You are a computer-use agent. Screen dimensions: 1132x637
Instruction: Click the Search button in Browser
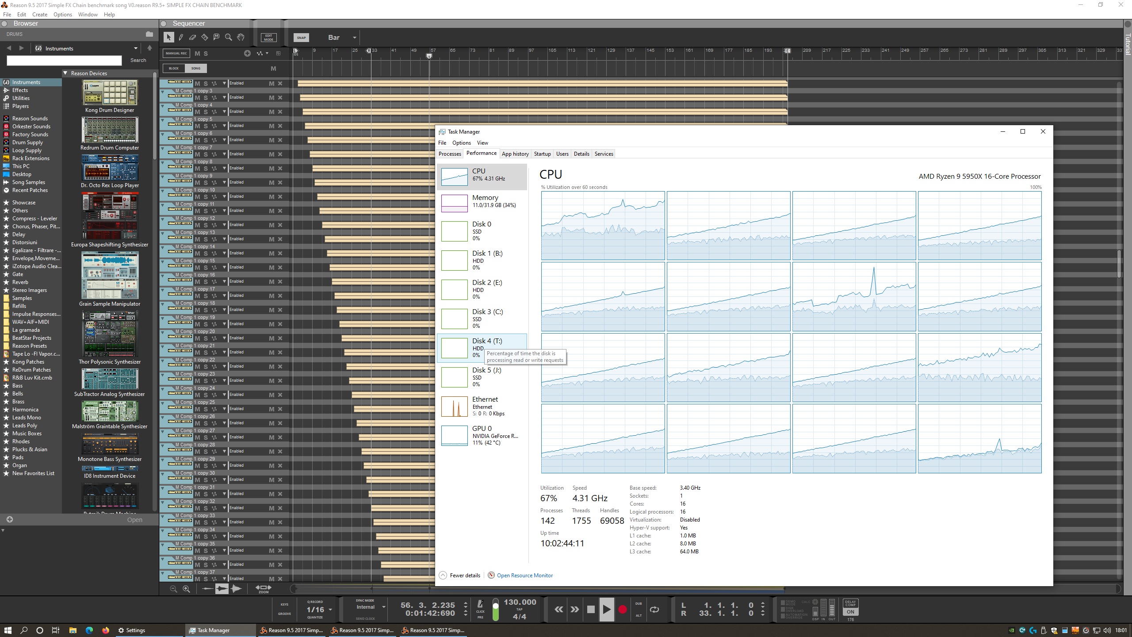[138, 60]
